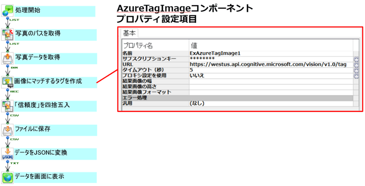Select the URL property name cell
365x186 pixels.
pyautogui.click(x=155, y=65)
